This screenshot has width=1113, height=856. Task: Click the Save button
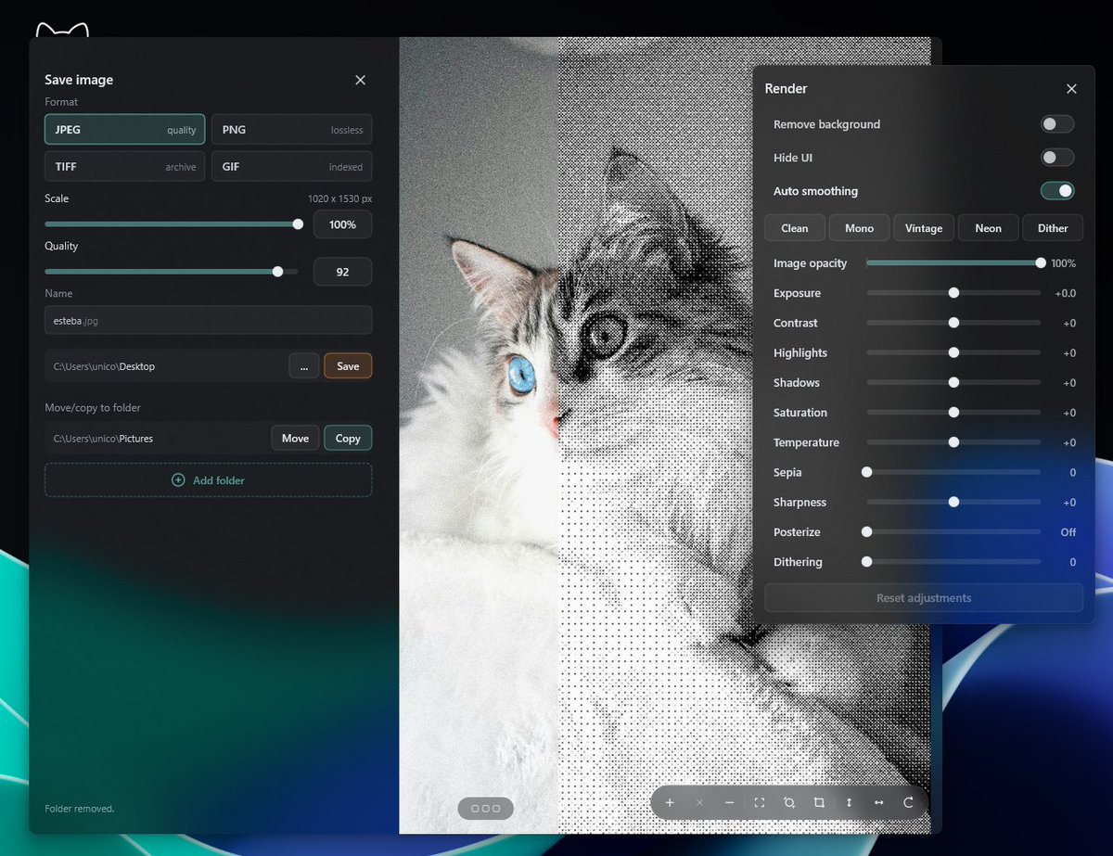348,366
